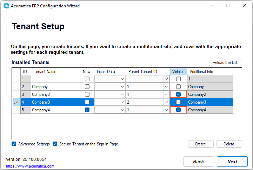
Task: Close the Configuration Wizard window
Action: (244, 6)
